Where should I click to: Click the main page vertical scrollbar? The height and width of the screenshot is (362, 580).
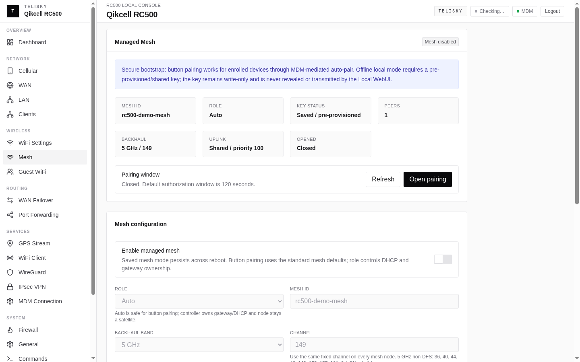point(577,105)
